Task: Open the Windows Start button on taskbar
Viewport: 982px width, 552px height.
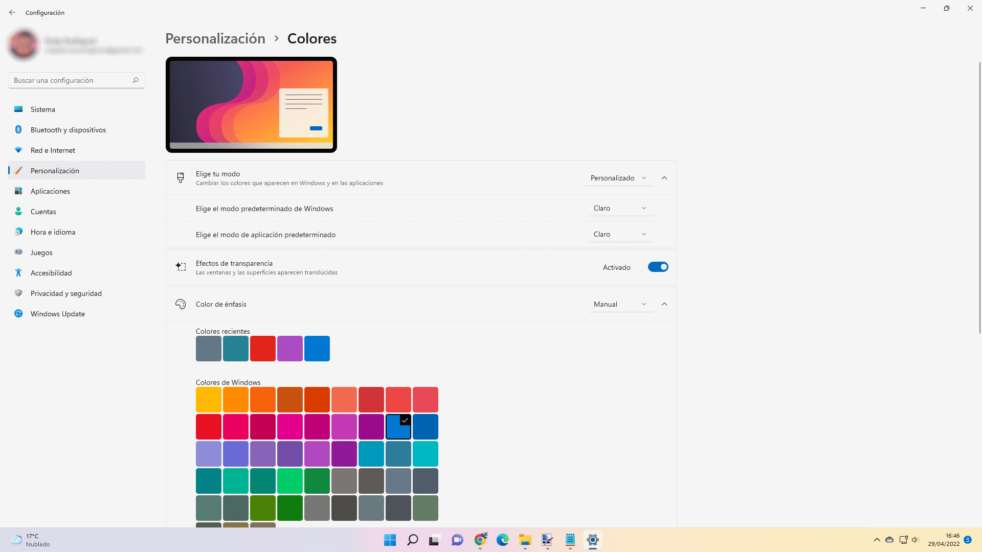Action: point(390,540)
